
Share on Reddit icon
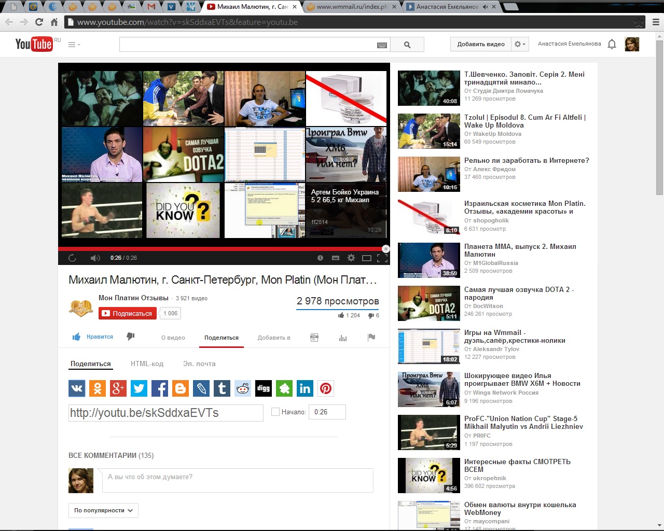tap(243, 388)
